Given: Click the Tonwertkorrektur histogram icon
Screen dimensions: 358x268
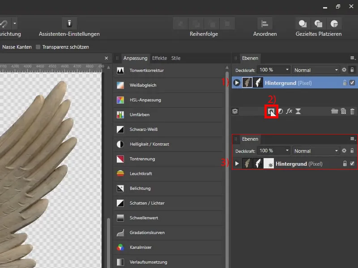Looking at the screenshot, I should (120, 71).
